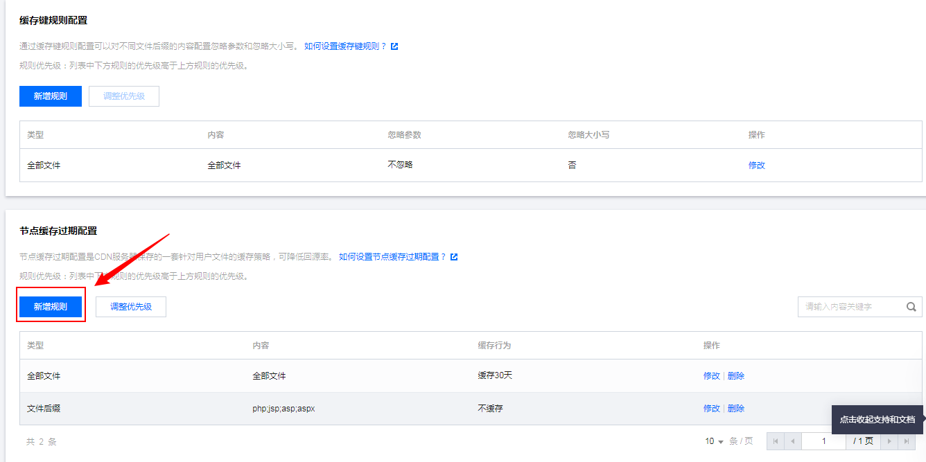
Task: Click 修改 for the php;jsp;asp;aspx rule
Action: tap(711, 408)
